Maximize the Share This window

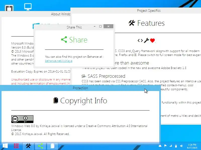coord(100,26)
